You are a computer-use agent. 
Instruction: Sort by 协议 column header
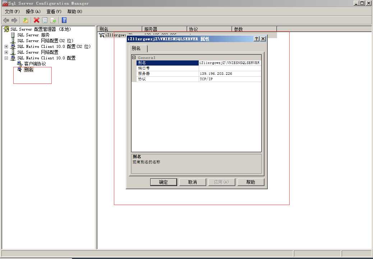[209, 29]
